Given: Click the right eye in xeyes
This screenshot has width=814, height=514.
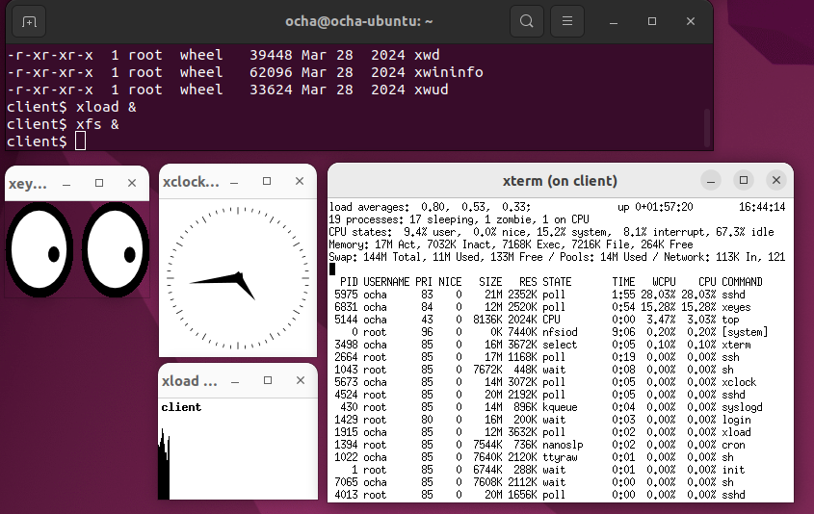Looking at the screenshot, I should pyautogui.click(x=116, y=249).
